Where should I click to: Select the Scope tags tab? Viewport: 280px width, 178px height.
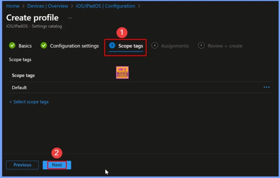130,46
